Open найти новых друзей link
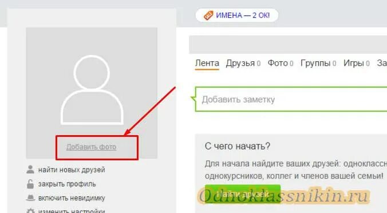Image resolution: width=387 pixels, height=213 pixels. pyautogui.click(x=72, y=170)
